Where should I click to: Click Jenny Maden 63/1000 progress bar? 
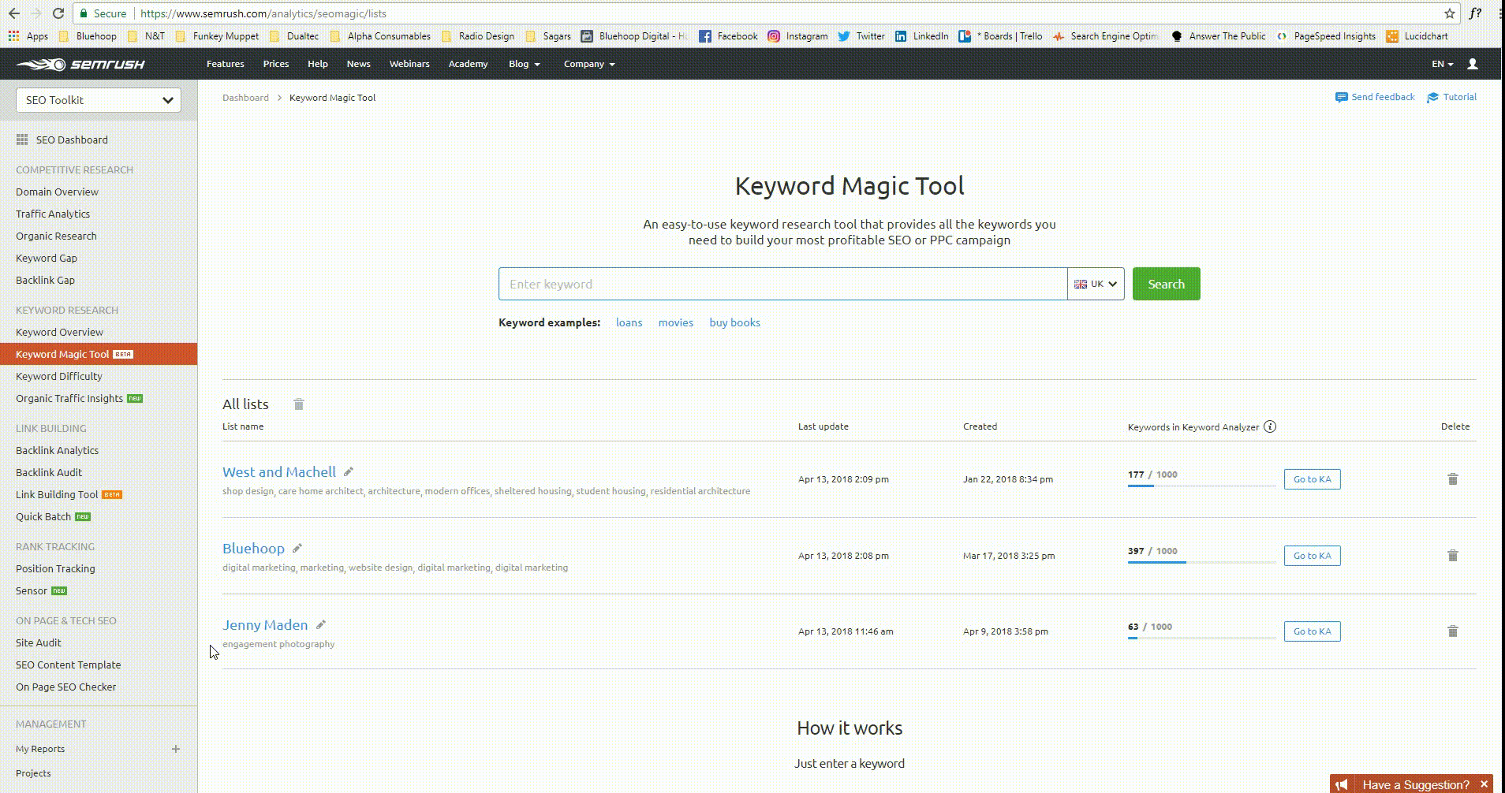pyautogui.click(x=1201, y=638)
